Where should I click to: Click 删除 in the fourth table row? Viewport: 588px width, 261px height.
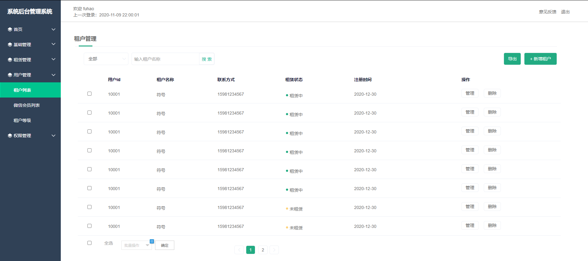pyautogui.click(x=492, y=150)
